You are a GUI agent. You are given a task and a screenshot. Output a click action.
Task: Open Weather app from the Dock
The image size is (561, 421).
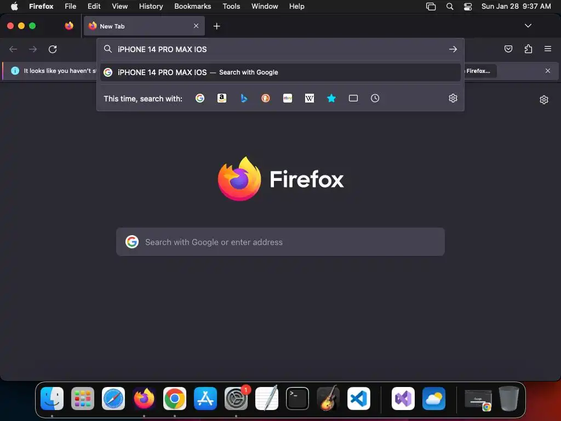coord(434,399)
